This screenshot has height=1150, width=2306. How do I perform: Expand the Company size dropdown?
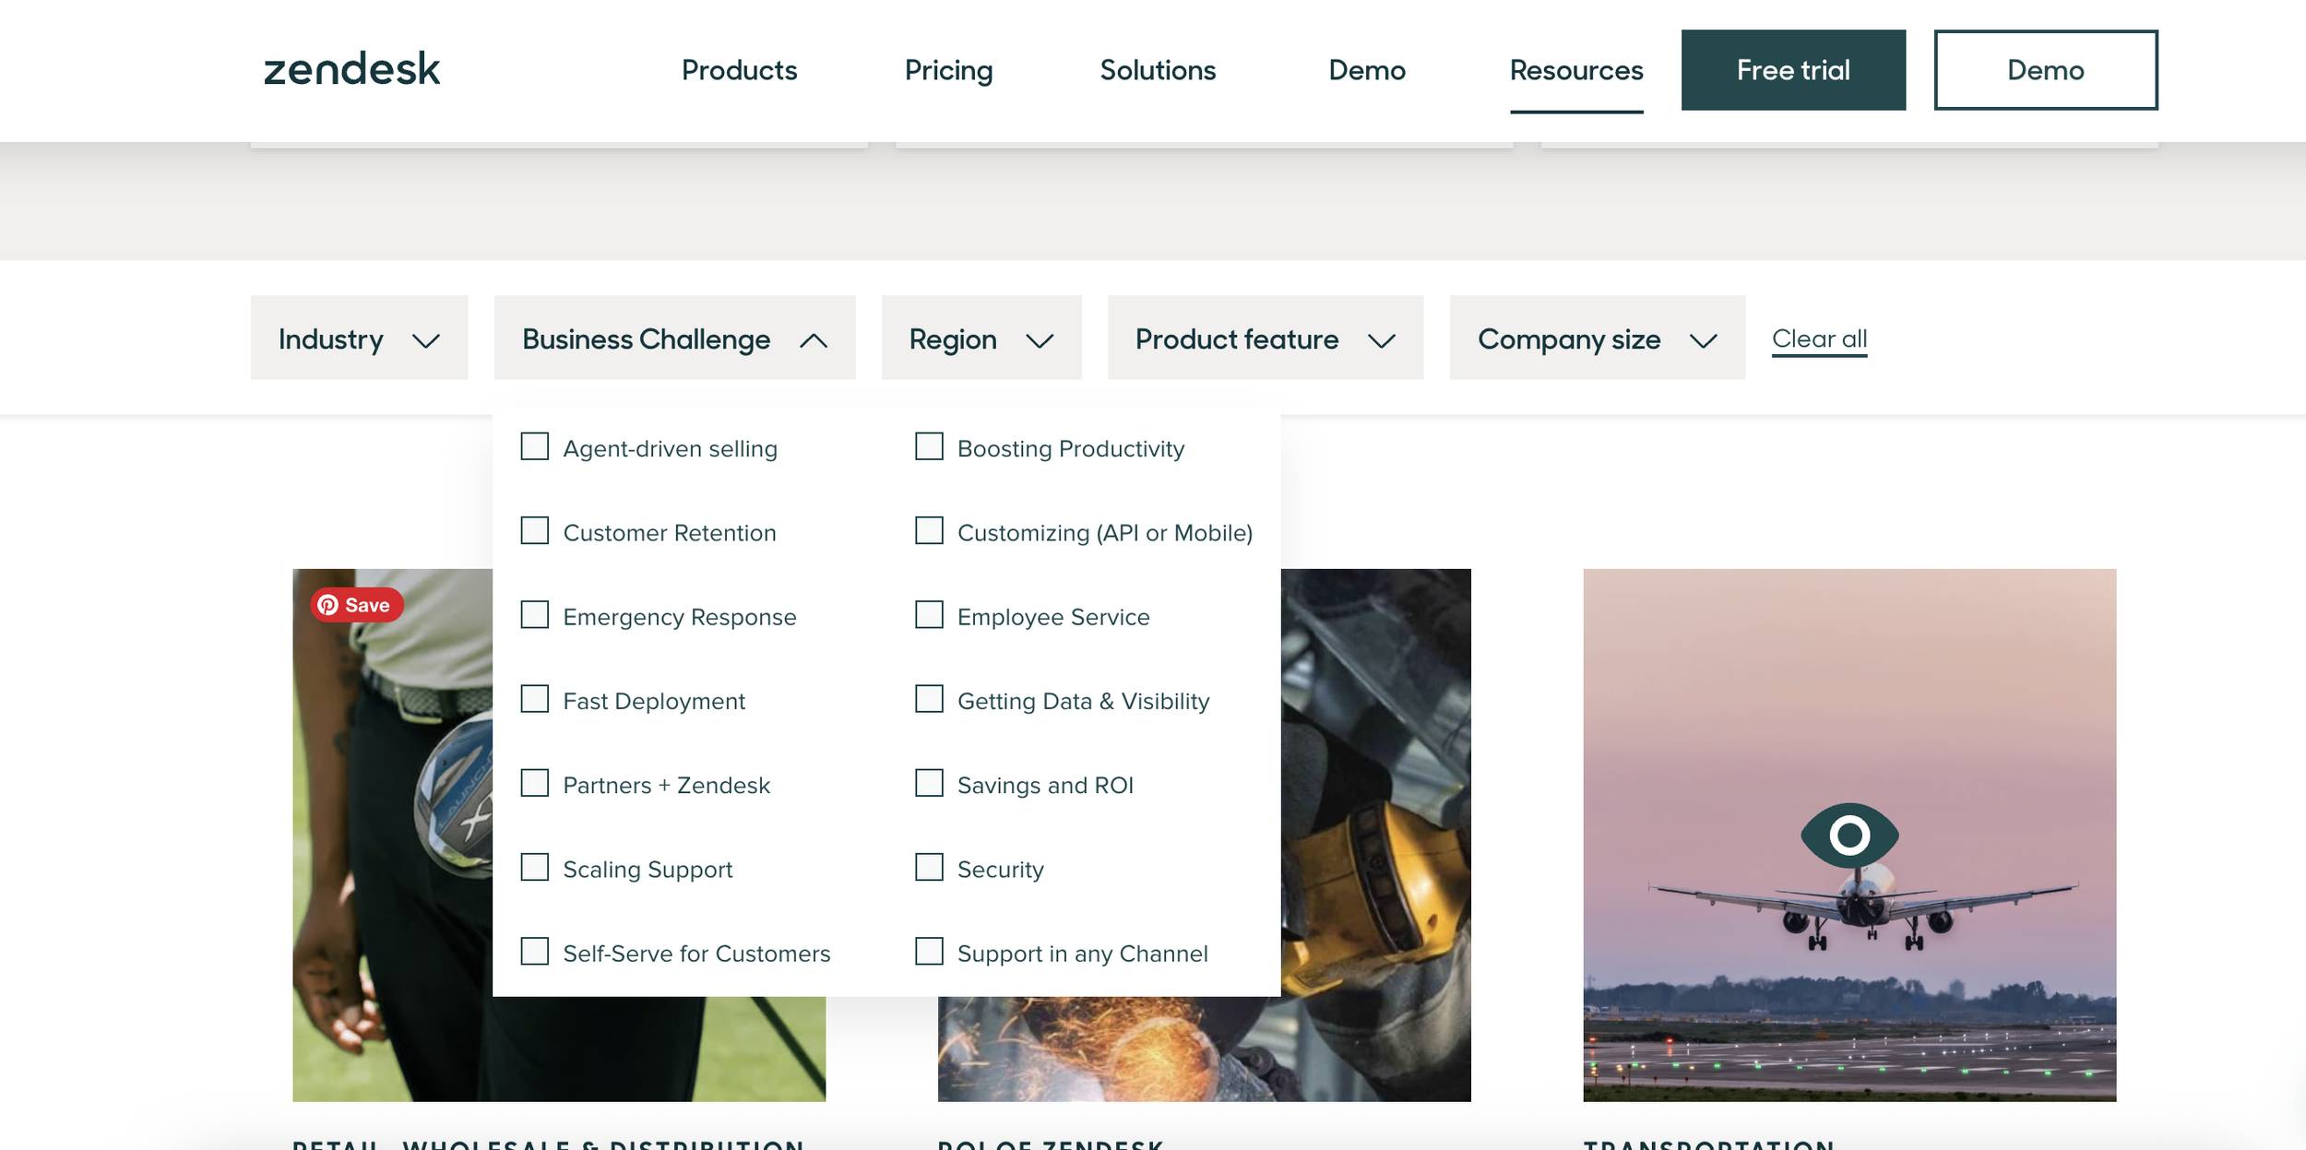click(x=1598, y=338)
